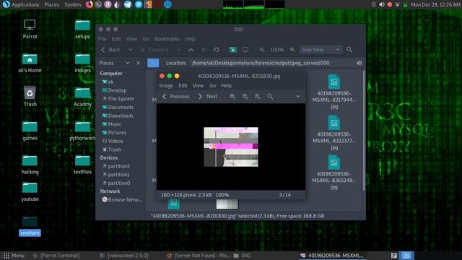This screenshot has height=260, width=462.
Task: Open the Menu button on bottom panel
Action: [14, 255]
